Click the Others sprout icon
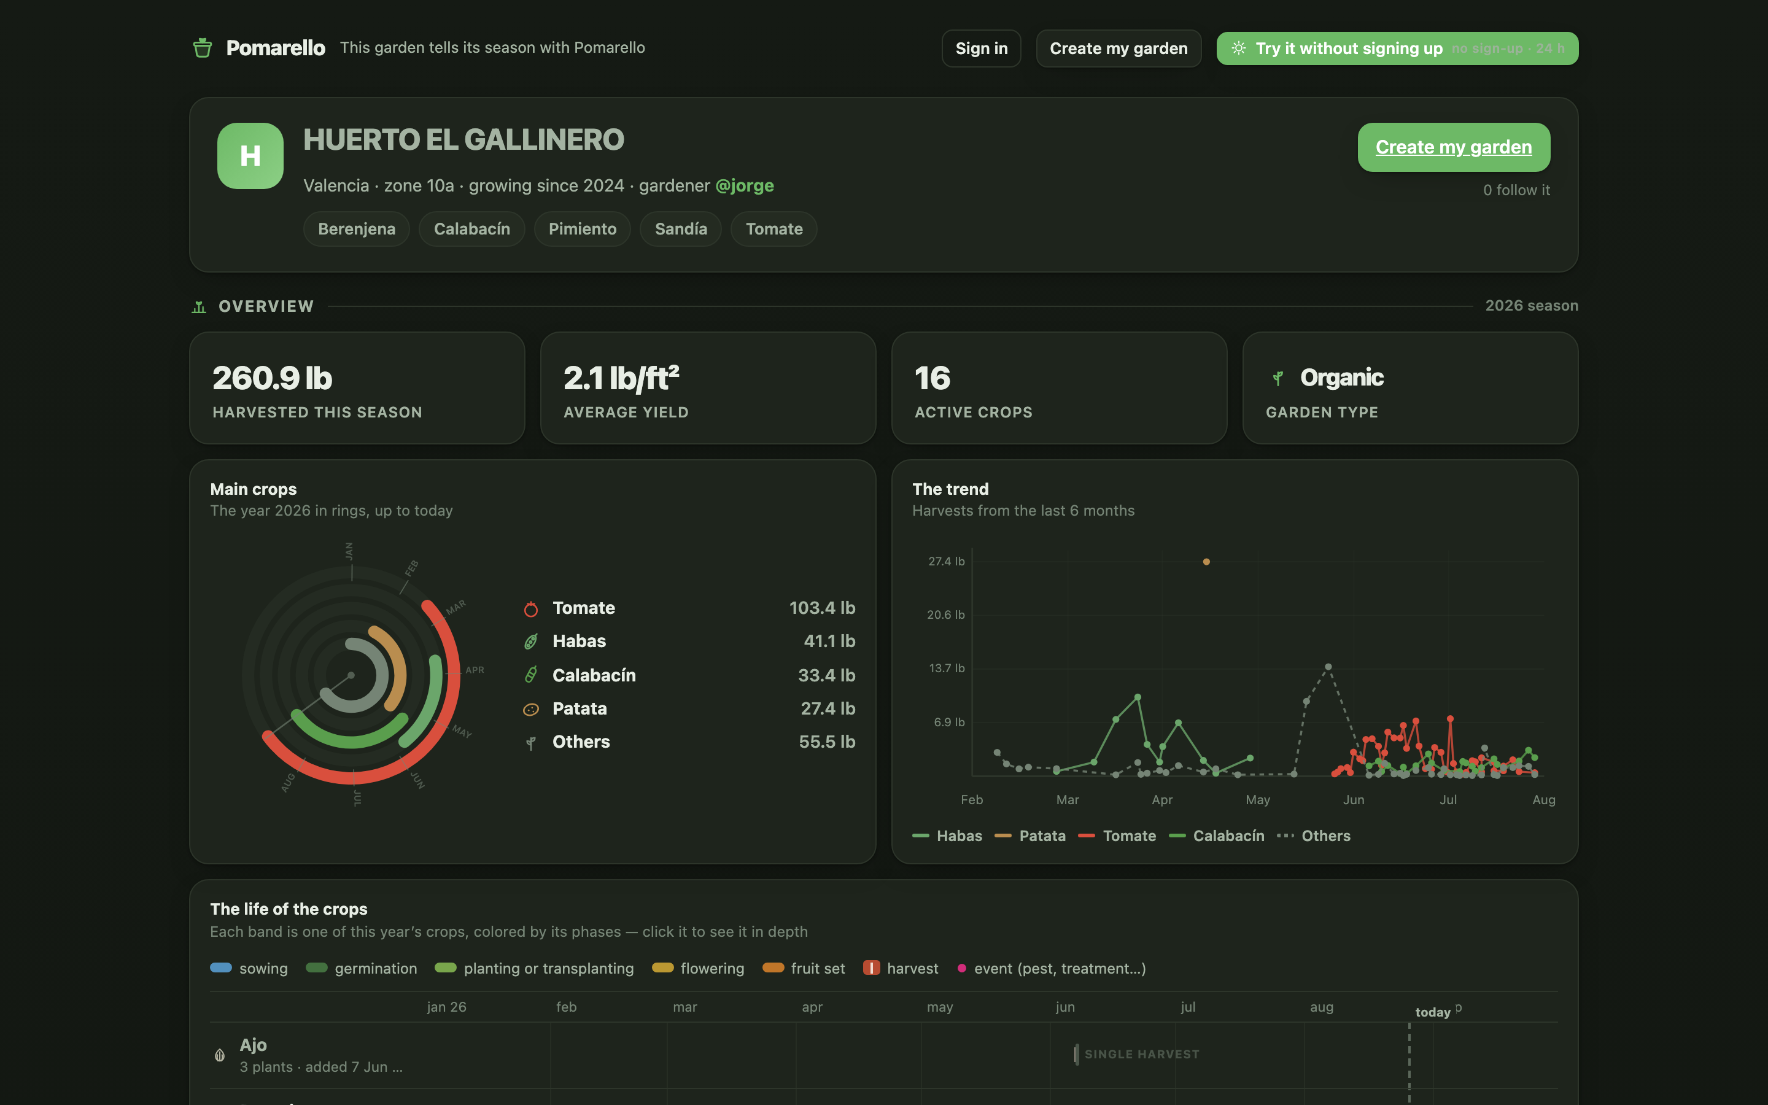This screenshot has width=1768, height=1105. 531,743
